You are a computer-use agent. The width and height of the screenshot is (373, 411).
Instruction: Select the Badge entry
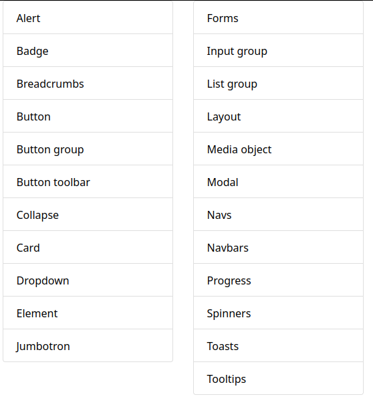click(x=88, y=50)
